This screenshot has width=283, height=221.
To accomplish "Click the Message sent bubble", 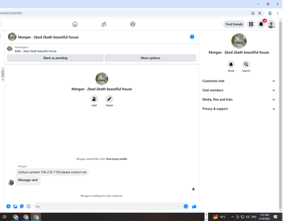I will coord(28,180).
